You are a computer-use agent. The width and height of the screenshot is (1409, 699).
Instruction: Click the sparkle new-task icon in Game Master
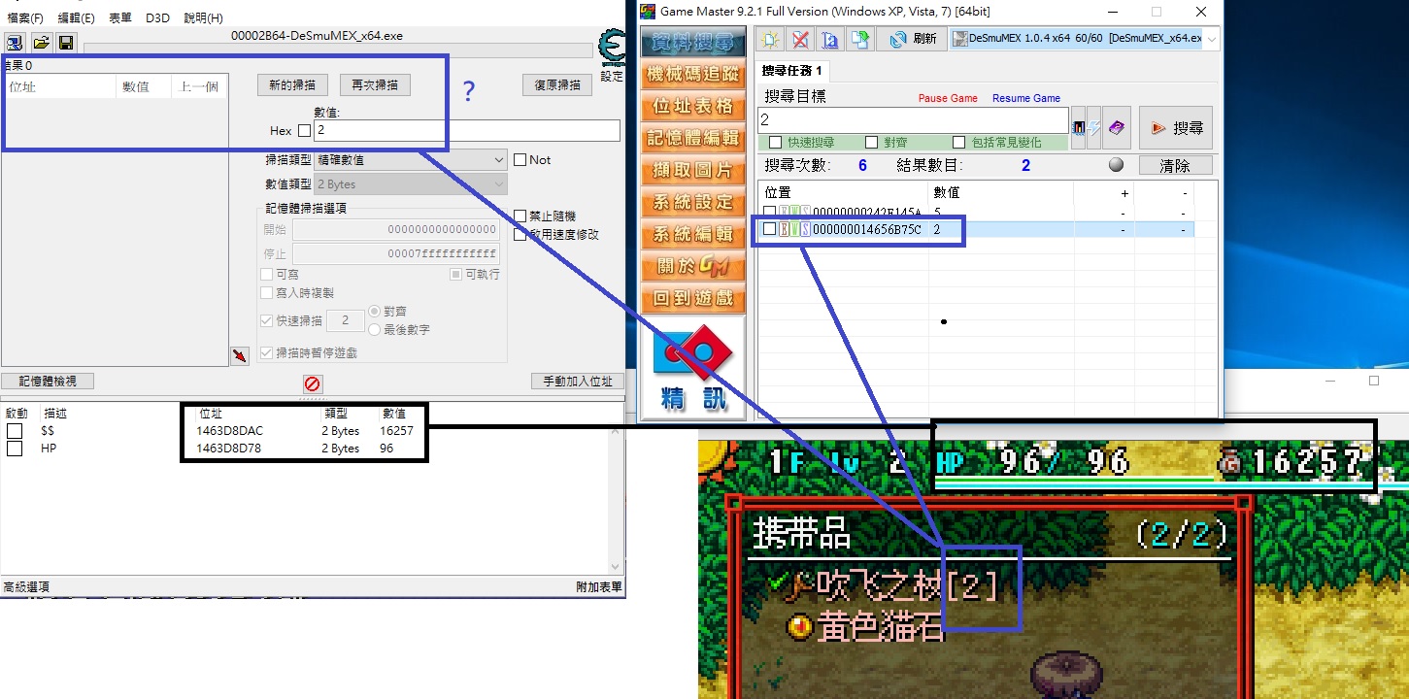(771, 39)
